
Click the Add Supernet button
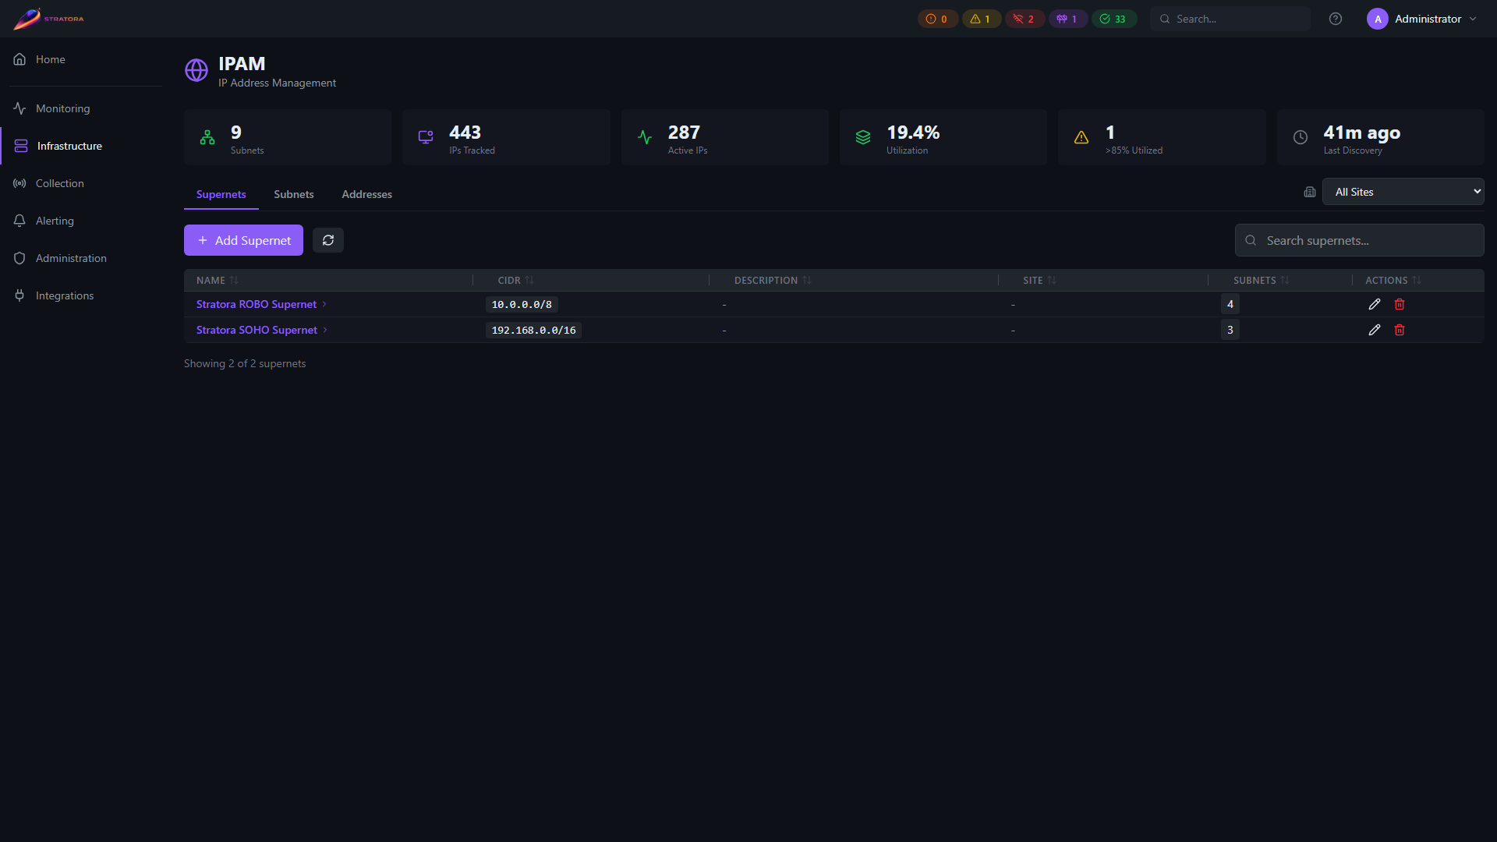point(243,240)
